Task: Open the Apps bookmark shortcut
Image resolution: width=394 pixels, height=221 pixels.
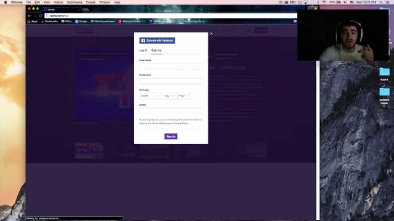Action: [x=32, y=21]
